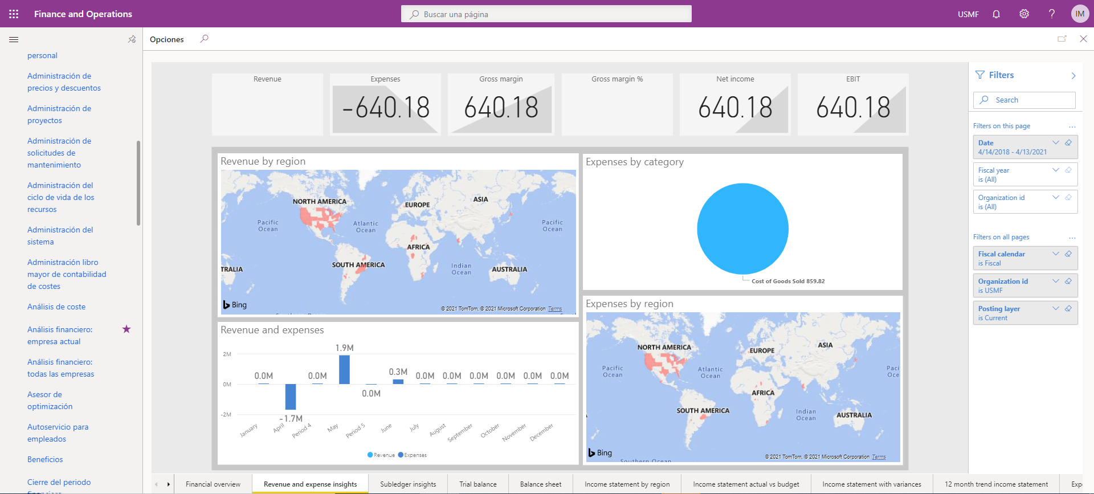1094x494 pixels.
Task: Expand the Date filter card
Action: pos(1056,142)
